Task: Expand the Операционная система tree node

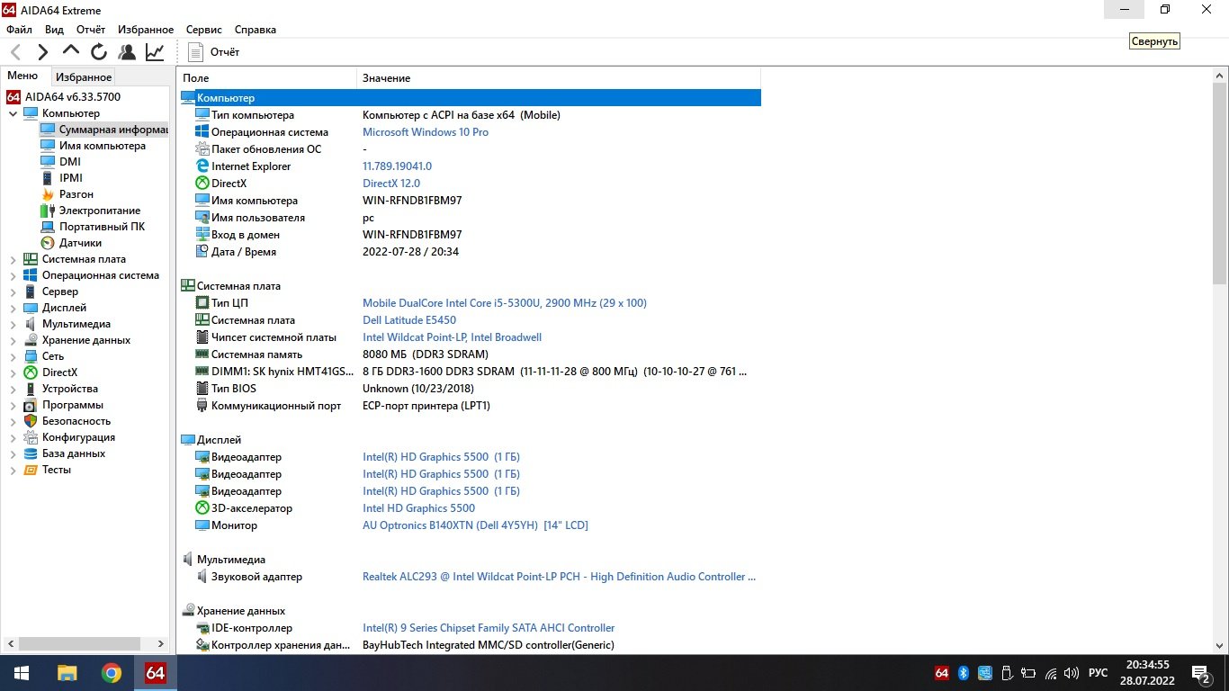Action: click(x=13, y=275)
